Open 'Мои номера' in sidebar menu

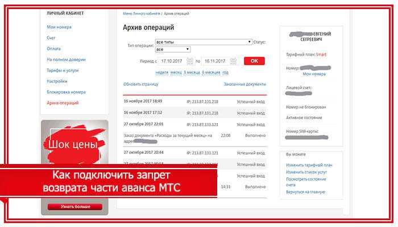pos(59,27)
